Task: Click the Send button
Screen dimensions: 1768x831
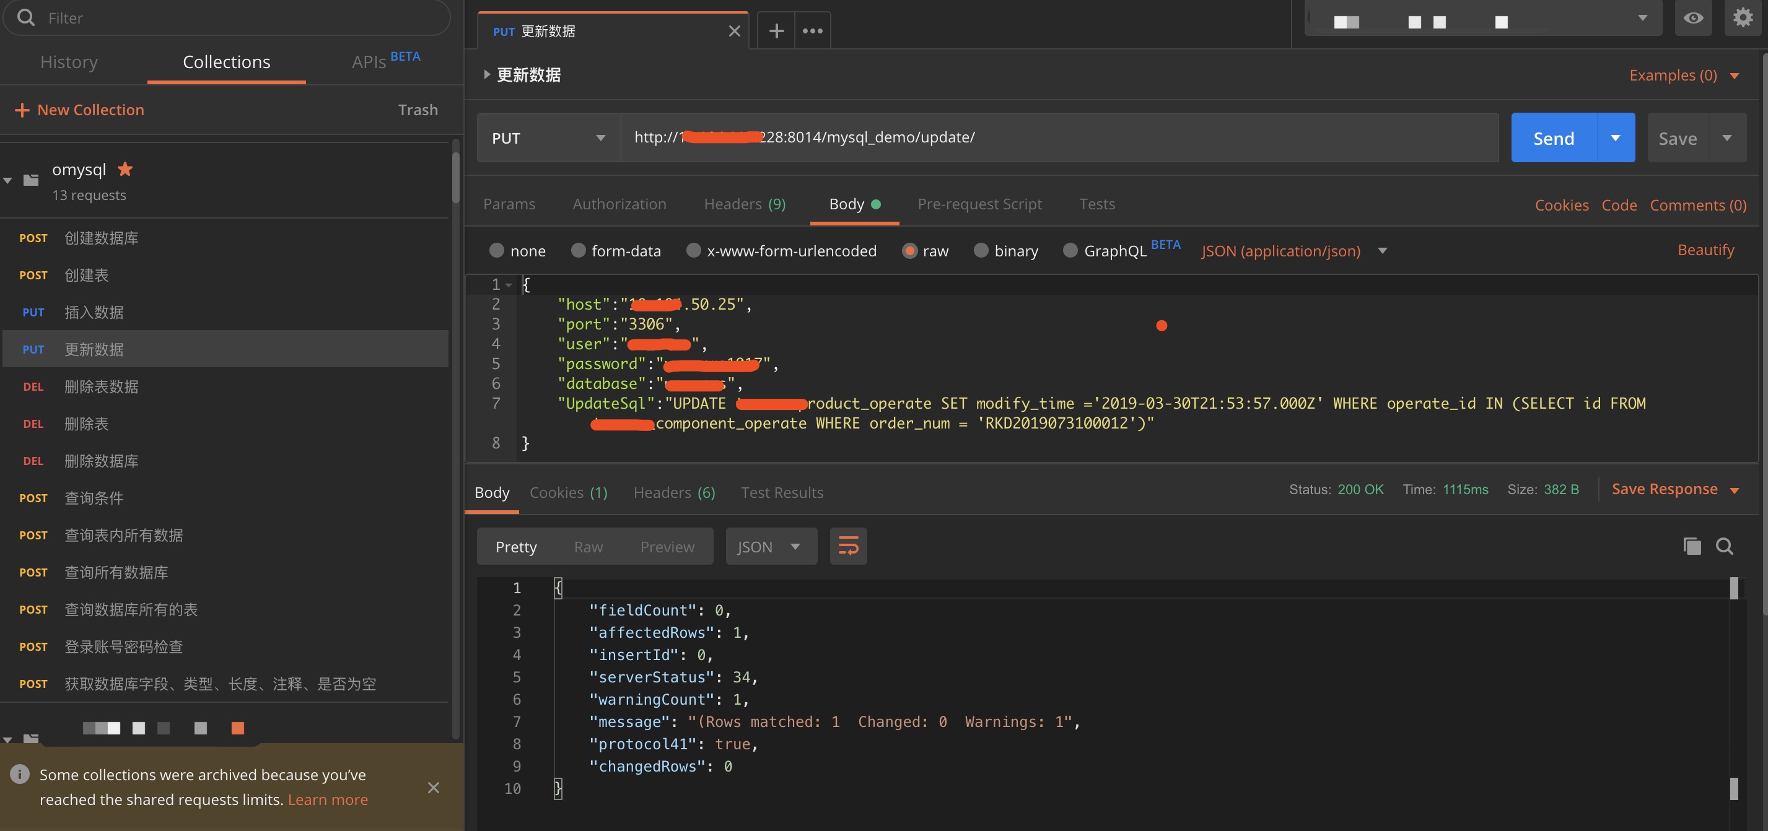Action: point(1554,138)
